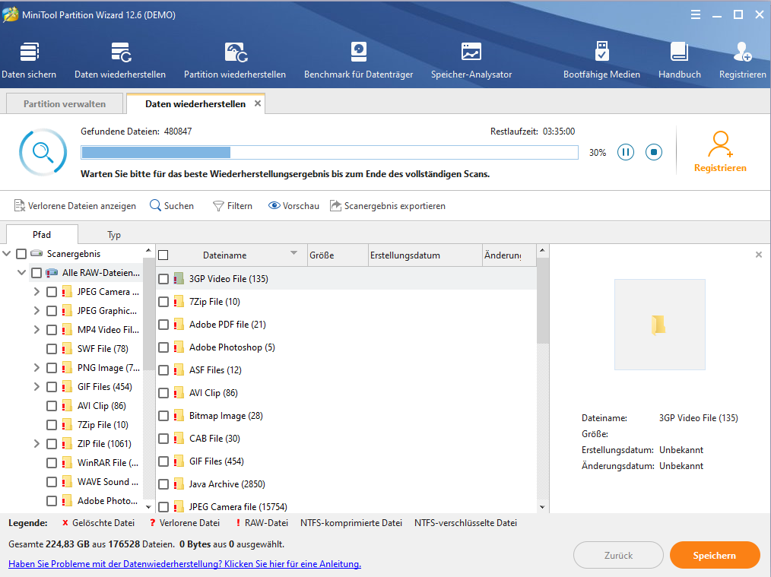The image size is (771, 577).
Task: Toggle the select-all checkbox in Dateiname header
Action: coord(163,255)
